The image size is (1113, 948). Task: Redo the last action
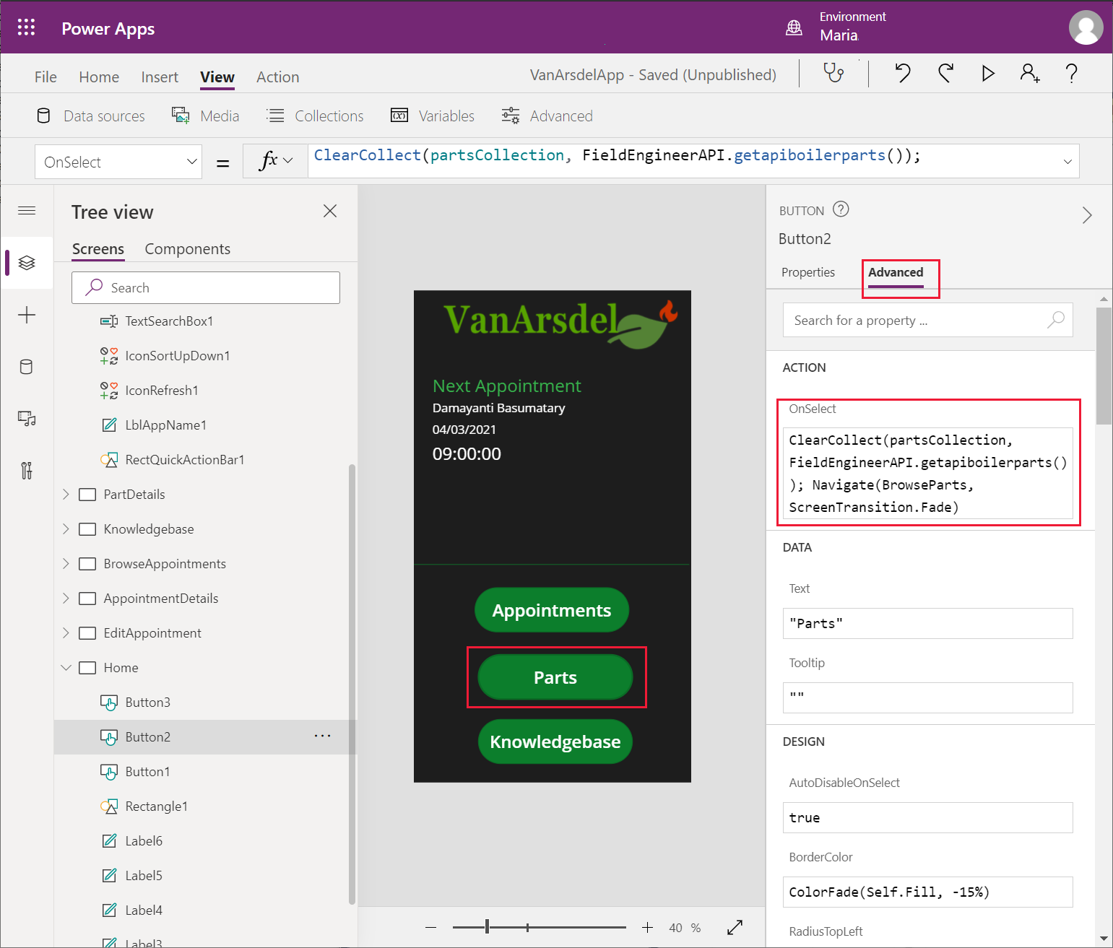[945, 73]
